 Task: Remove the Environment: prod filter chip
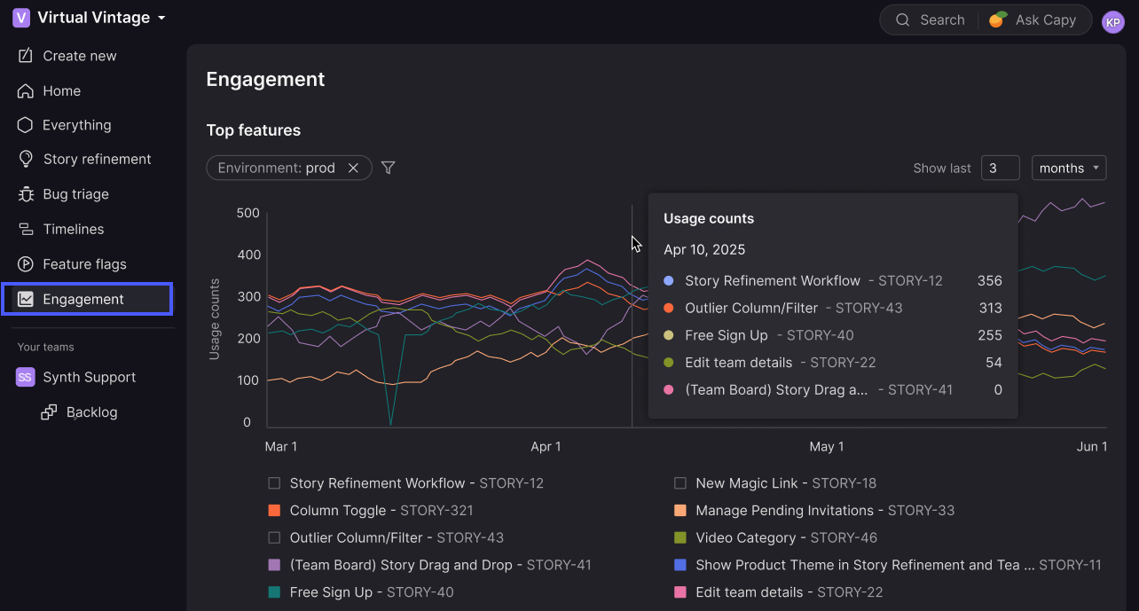[x=353, y=168]
